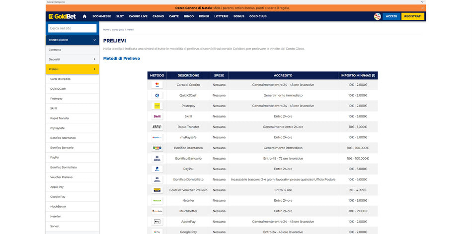
Task: Open the CASINO LIVE menu
Action: point(138,16)
